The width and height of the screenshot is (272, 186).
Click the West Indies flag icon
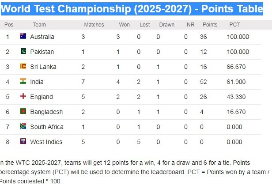[23, 141]
